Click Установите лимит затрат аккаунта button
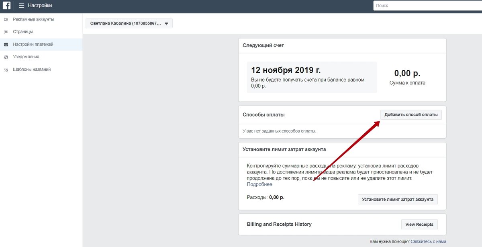Viewport: 482px width, 247px height. click(398, 199)
